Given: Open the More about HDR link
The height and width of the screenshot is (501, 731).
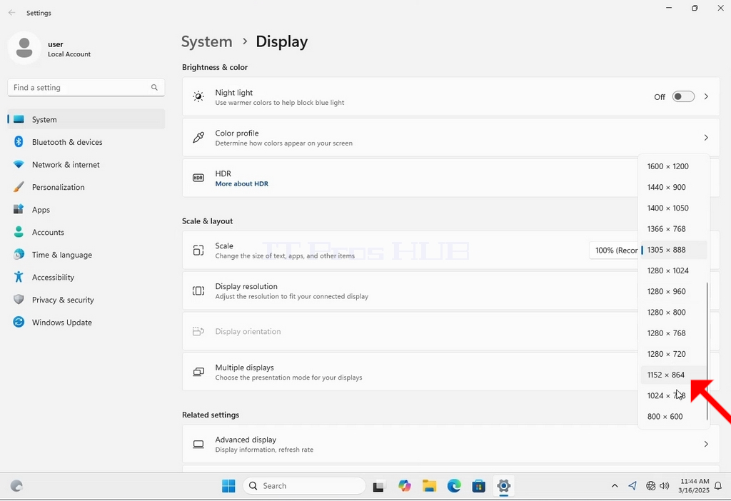Looking at the screenshot, I should [x=241, y=183].
